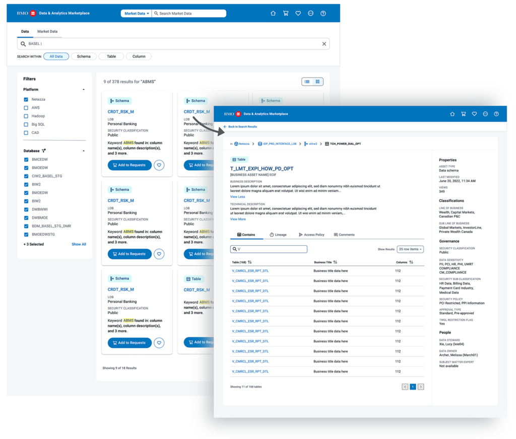The width and height of the screenshot is (516, 439).
Task: Open the Market Data dropdown in header
Action: click(x=137, y=14)
